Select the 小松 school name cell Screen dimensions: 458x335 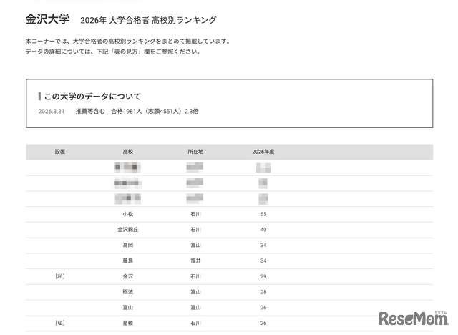[128, 214]
